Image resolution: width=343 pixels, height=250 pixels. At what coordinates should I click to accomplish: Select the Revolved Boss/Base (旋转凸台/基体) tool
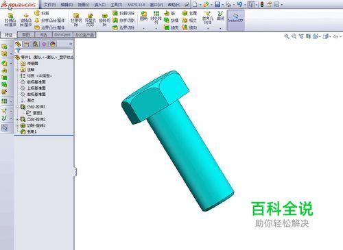[26, 20]
